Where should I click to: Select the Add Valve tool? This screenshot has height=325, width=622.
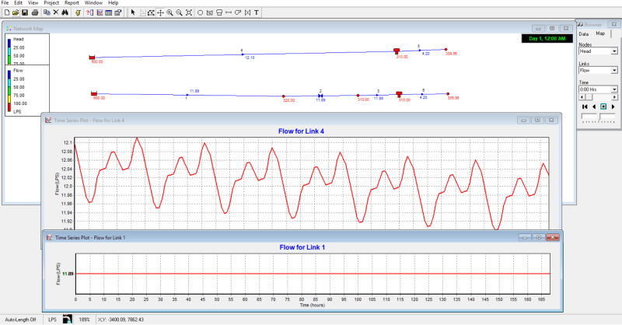pyautogui.click(x=247, y=12)
